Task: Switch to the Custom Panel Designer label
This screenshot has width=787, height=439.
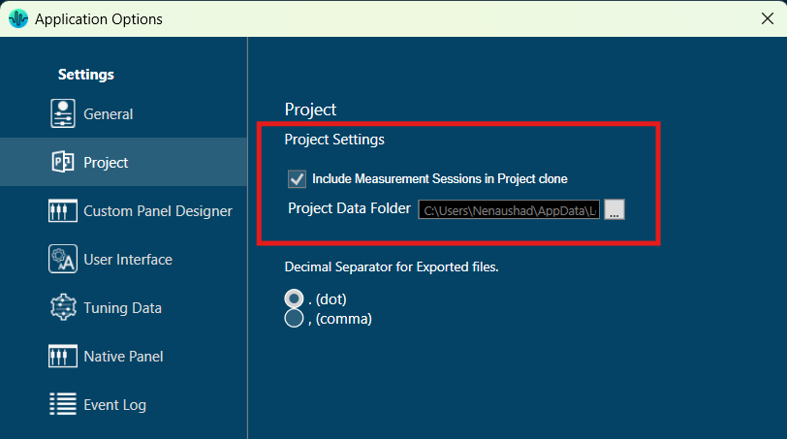Action: tap(158, 211)
